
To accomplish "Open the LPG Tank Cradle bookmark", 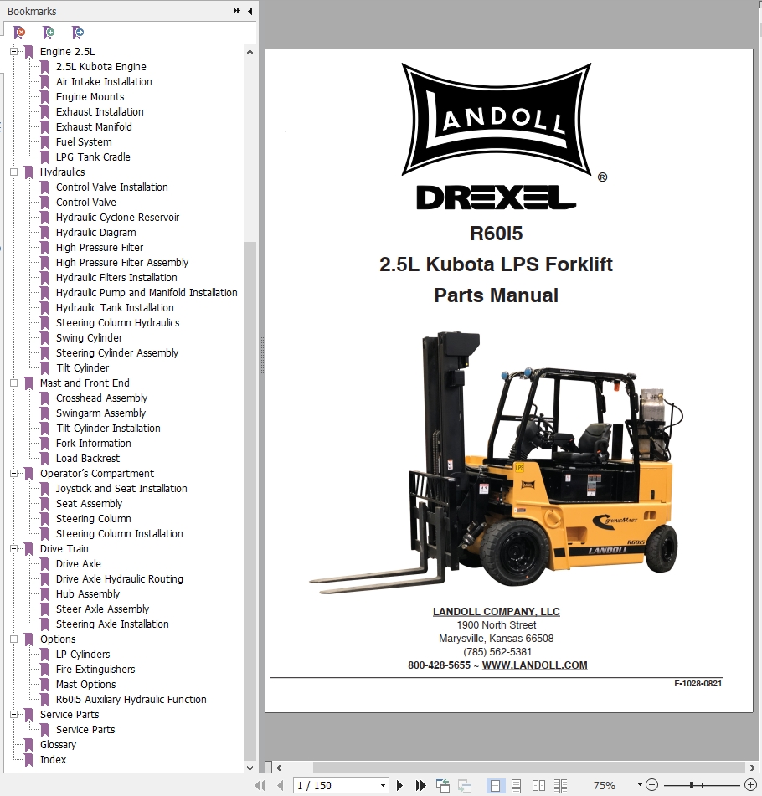I will click(93, 157).
